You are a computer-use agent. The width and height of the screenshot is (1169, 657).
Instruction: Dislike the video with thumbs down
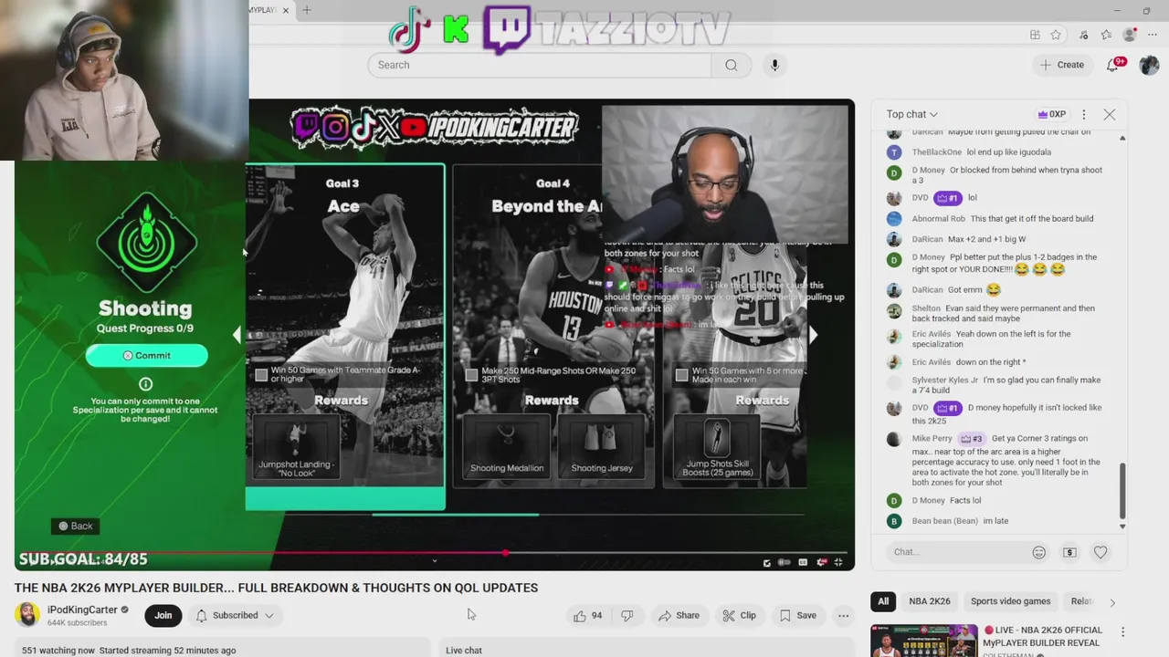coord(627,616)
